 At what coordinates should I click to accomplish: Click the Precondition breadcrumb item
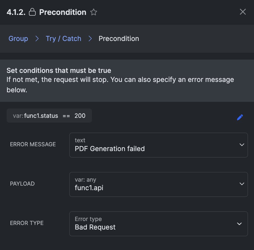click(x=118, y=39)
